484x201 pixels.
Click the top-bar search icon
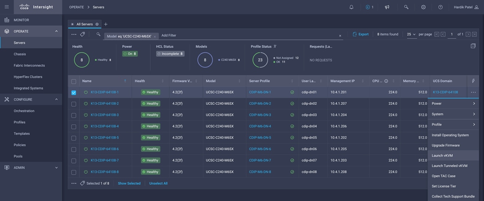point(406,7)
